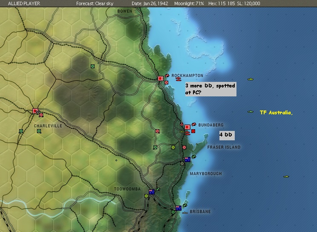Select the green unit with the southwest marker
The height and width of the screenshot is (232, 317).
tap(155, 148)
